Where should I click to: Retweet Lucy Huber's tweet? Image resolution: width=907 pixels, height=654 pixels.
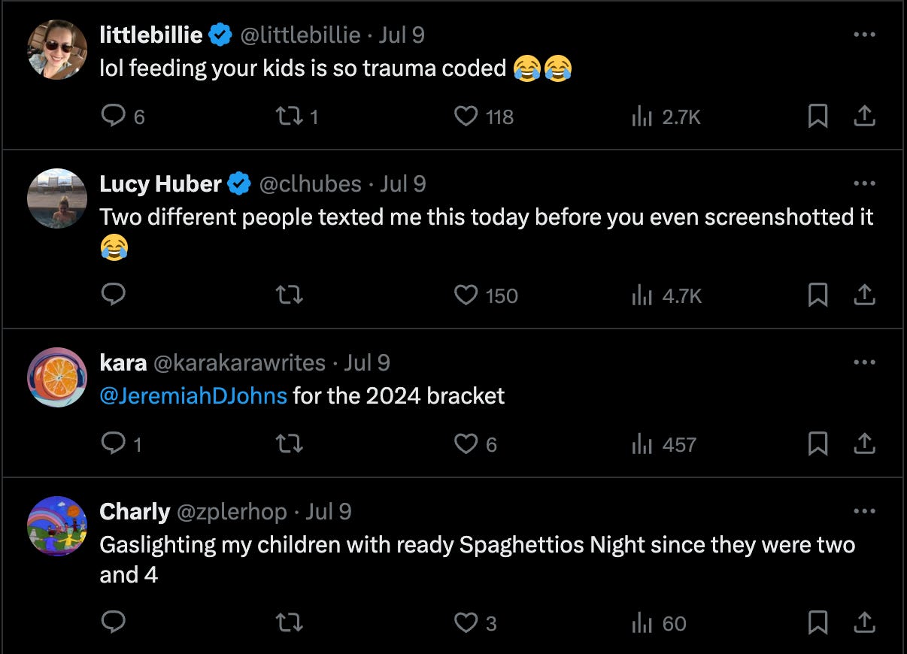[290, 295]
